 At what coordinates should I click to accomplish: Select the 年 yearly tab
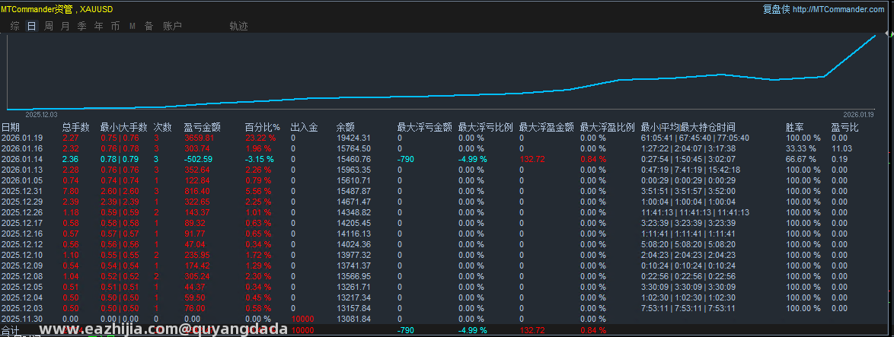click(x=99, y=26)
